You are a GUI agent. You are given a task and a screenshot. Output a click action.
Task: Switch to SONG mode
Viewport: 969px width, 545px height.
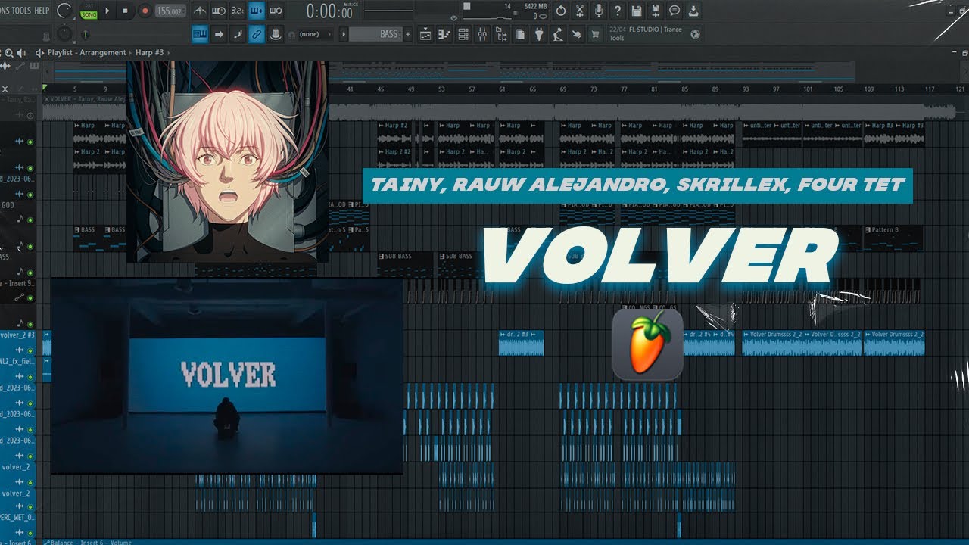[89, 15]
